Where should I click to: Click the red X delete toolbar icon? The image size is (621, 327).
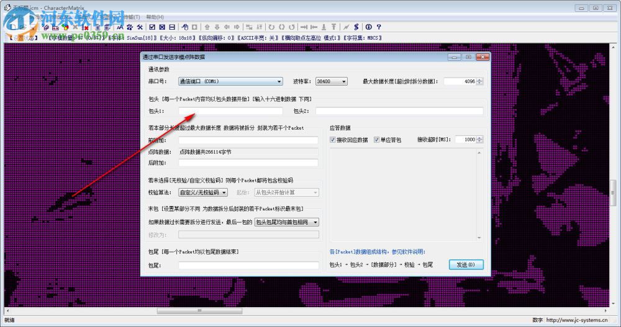(85, 27)
